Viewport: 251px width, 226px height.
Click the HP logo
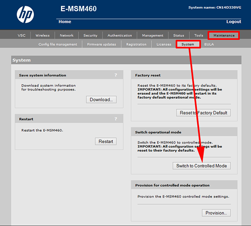[25, 15]
